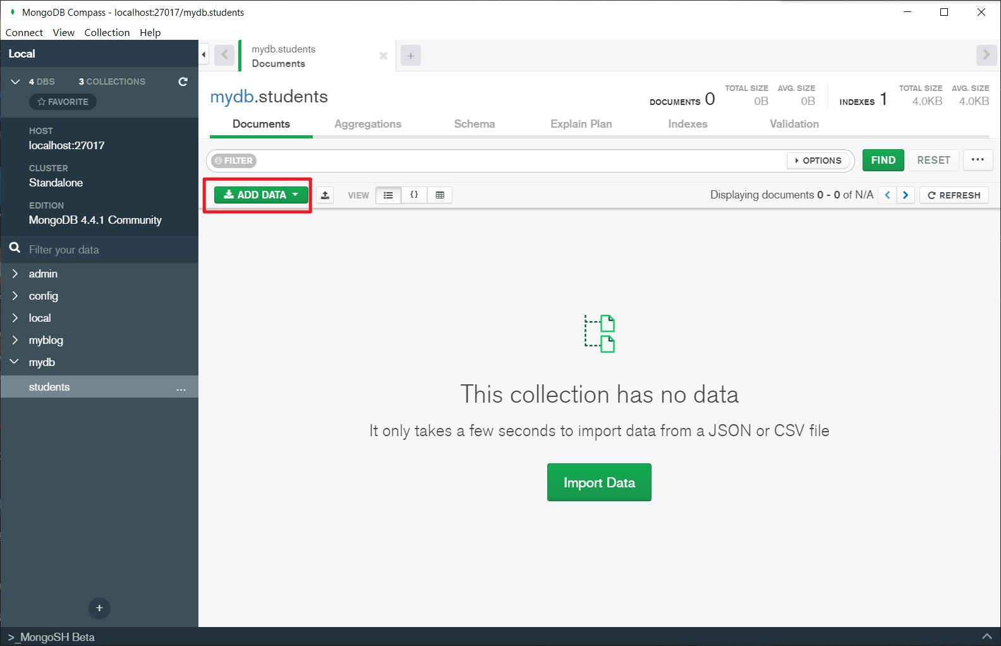
Task: Export collection icon next to Add Data
Action: [x=325, y=195]
